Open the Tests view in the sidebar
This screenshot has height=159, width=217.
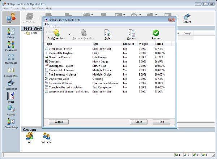[x=11, y=98]
